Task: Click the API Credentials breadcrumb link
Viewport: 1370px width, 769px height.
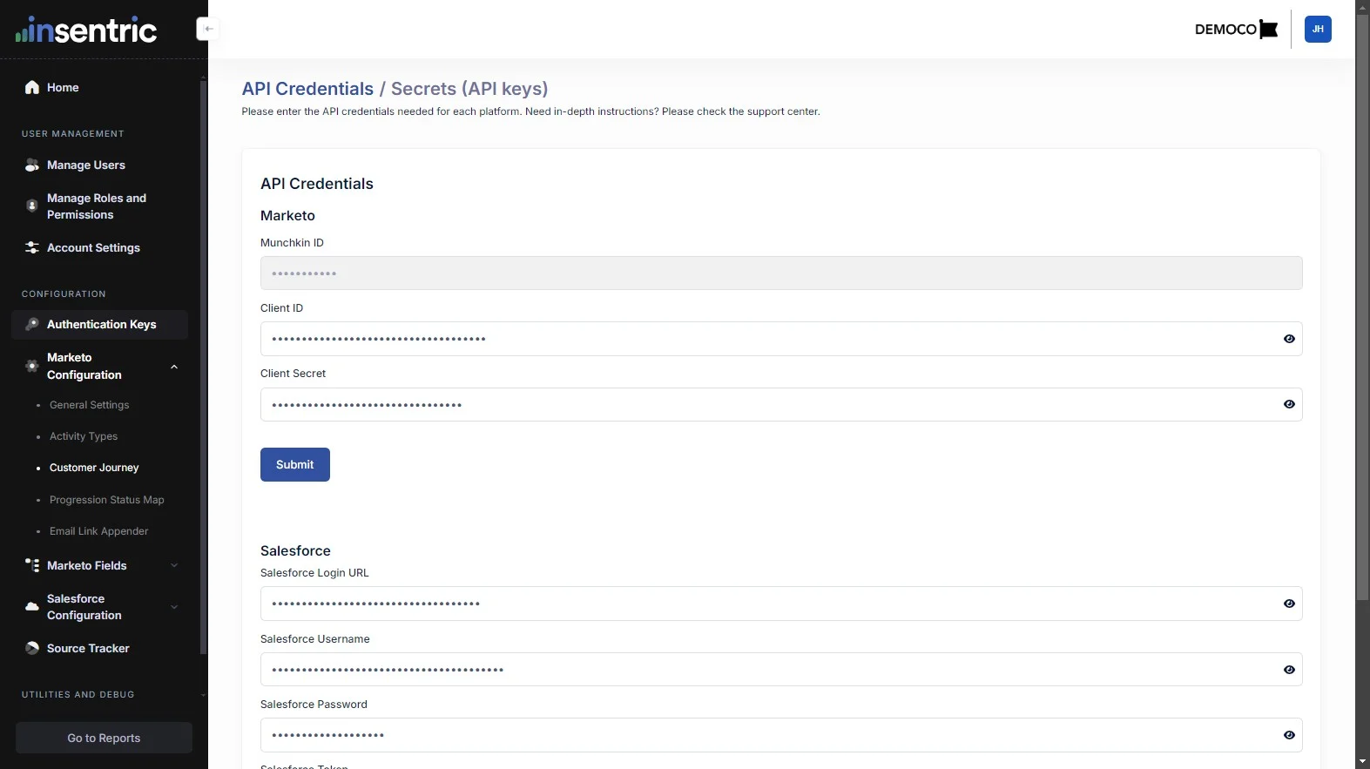Action: coord(307,89)
